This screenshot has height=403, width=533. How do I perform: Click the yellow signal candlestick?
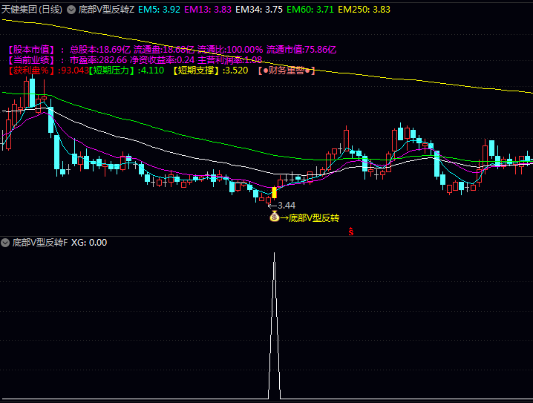[x=275, y=193]
